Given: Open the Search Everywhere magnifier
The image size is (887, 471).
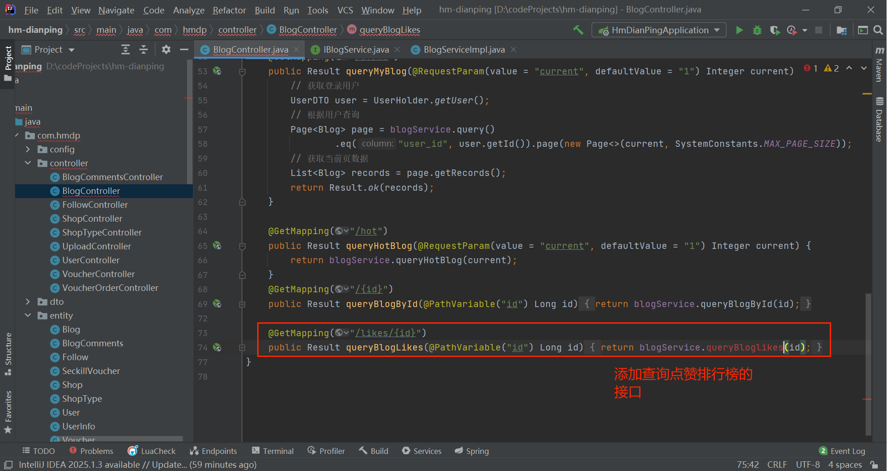Looking at the screenshot, I should click(x=878, y=30).
